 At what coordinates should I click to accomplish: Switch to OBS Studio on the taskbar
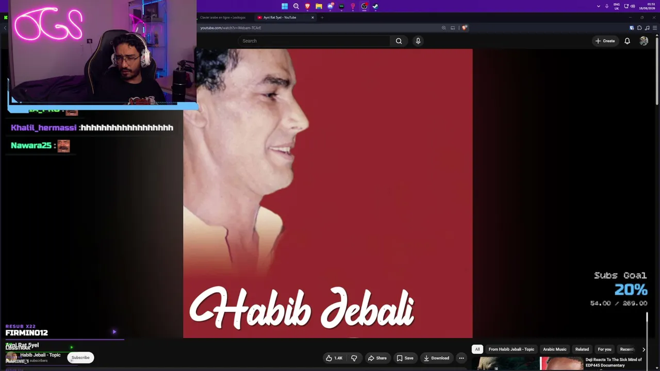364,6
